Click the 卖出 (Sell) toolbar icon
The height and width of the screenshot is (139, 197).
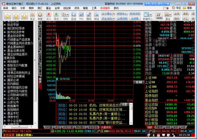(56, 15)
